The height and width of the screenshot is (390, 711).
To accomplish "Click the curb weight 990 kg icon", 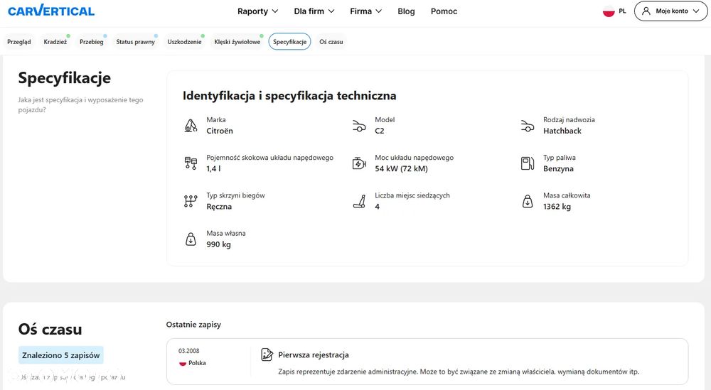I will tap(190, 239).
